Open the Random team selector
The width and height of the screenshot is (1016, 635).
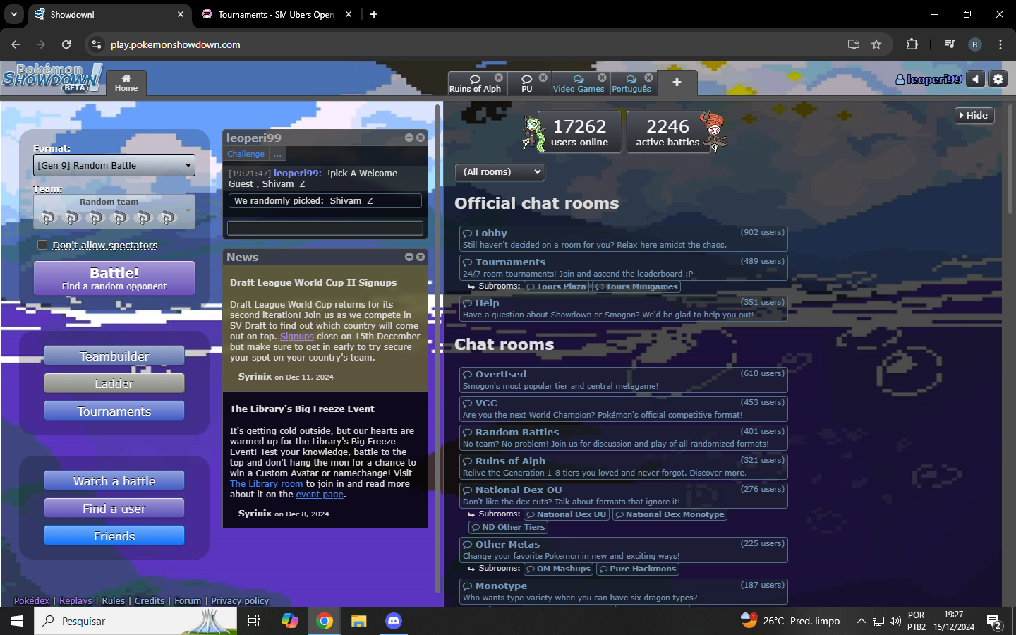[114, 212]
